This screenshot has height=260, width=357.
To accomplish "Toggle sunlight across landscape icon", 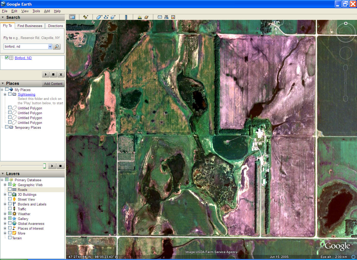I will (139, 17).
